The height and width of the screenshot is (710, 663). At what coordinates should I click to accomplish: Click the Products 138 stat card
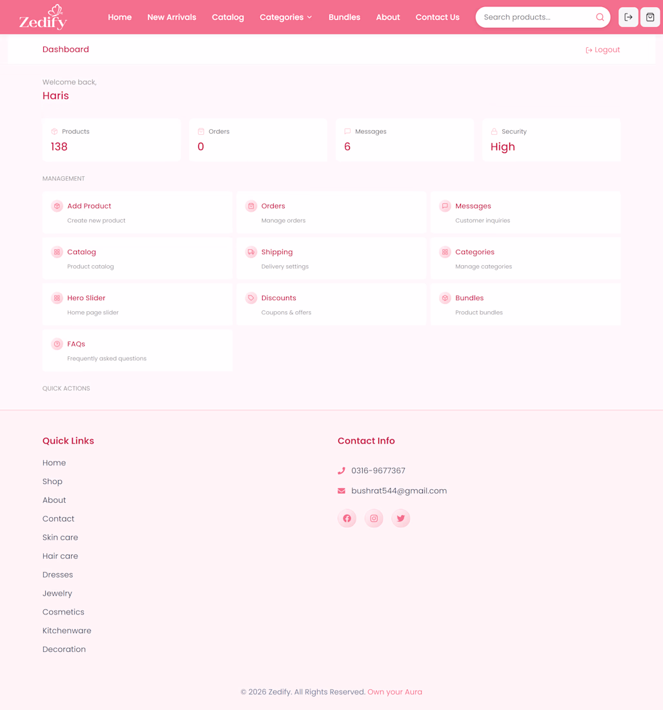pyautogui.click(x=112, y=140)
